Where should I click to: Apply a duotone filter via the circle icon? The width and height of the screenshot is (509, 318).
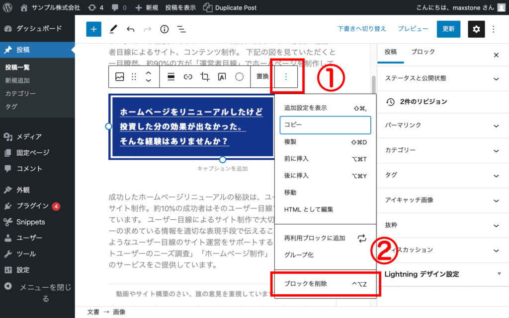[x=239, y=77]
